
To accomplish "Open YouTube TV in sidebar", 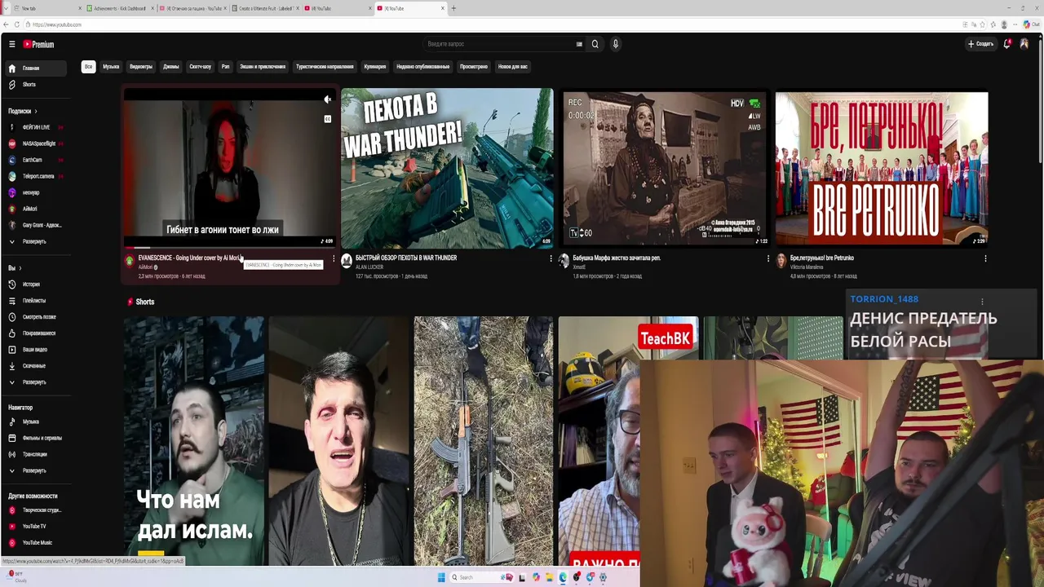I will pos(34,527).
